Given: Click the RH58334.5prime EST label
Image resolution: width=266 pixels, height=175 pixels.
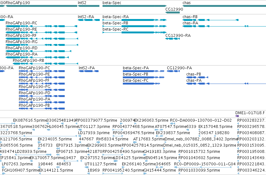Looking at the screenshot, I should 112,139.
